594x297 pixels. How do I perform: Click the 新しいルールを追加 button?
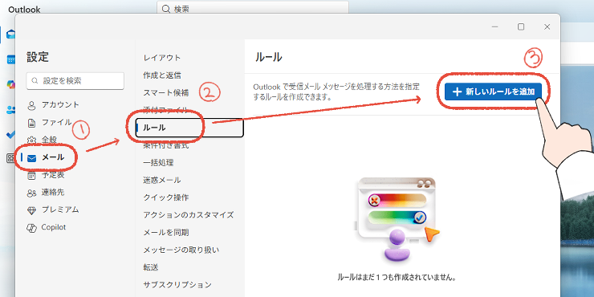point(493,92)
